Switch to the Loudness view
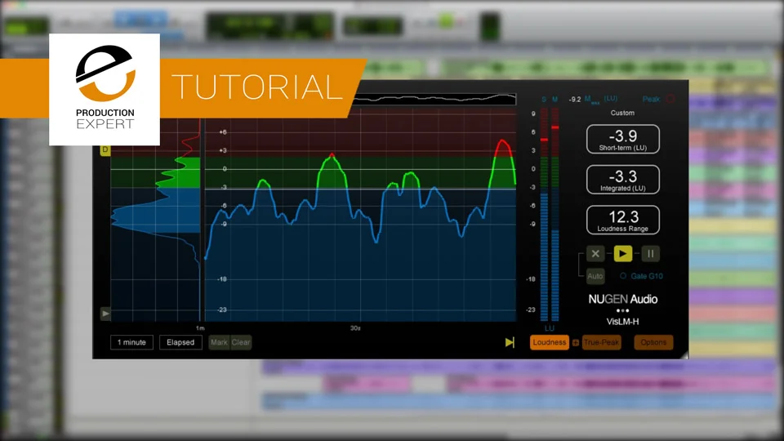This screenshot has width=784, height=441. click(x=550, y=342)
